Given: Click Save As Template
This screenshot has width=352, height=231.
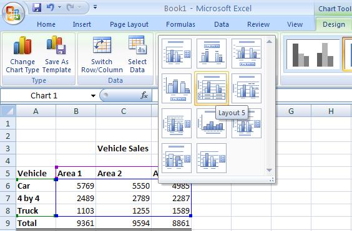Looking at the screenshot, I should point(57,54).
